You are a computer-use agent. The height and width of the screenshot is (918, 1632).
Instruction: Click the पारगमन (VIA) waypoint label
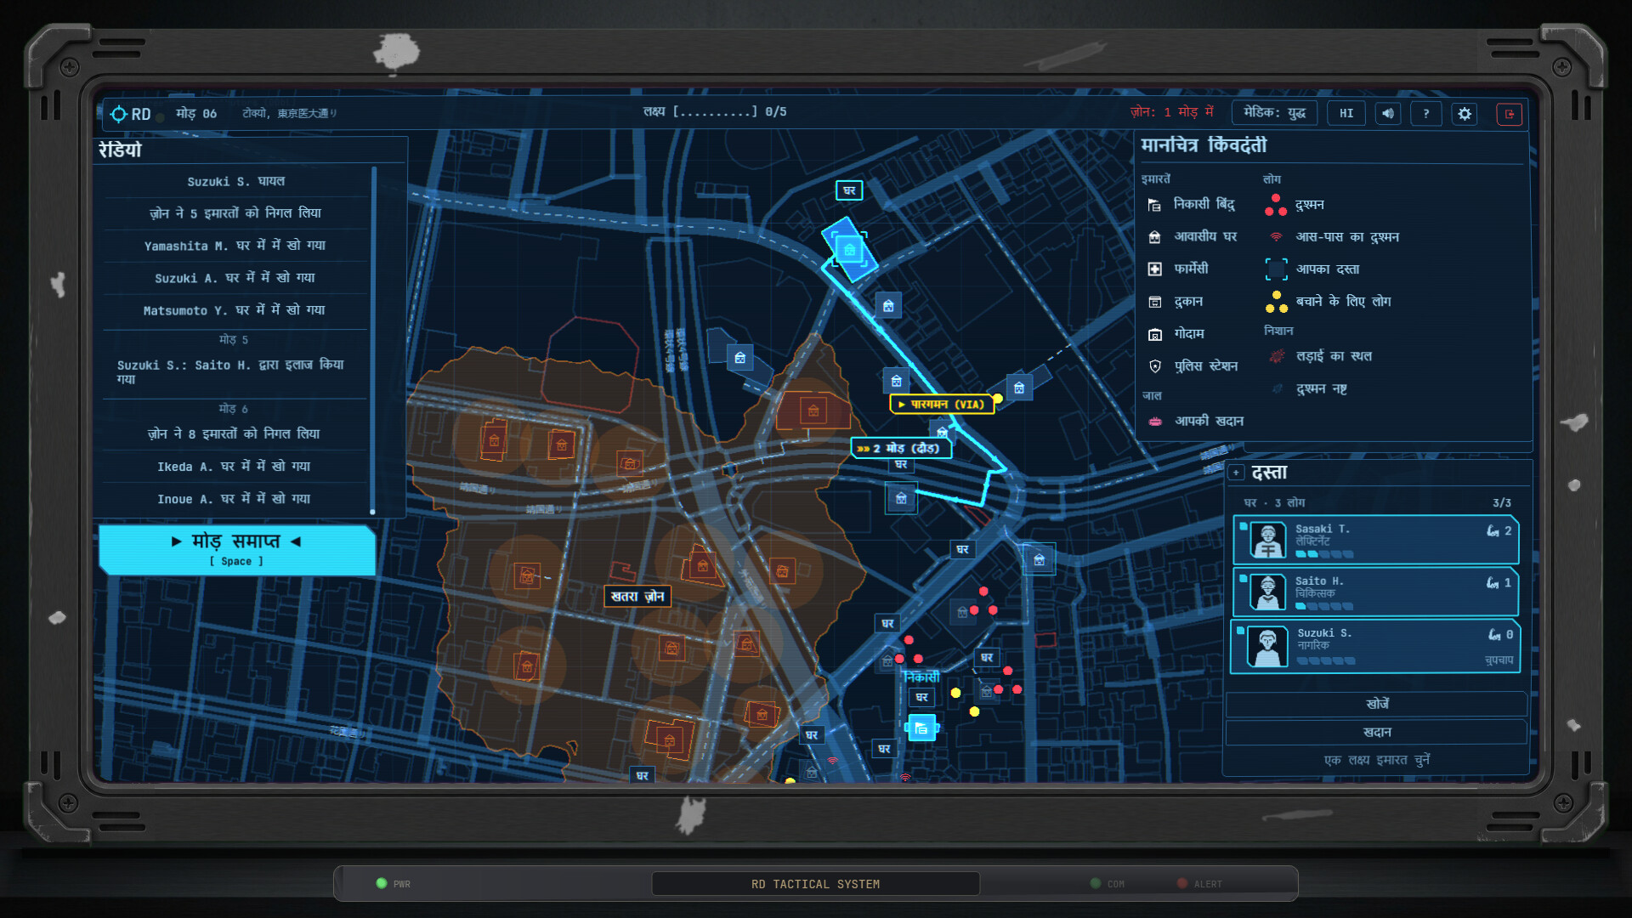[x=941, y=405]
